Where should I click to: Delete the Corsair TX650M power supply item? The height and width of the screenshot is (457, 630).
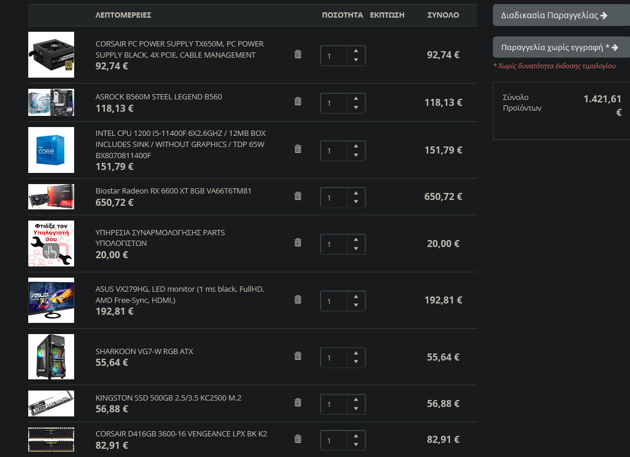pos(298,54)
